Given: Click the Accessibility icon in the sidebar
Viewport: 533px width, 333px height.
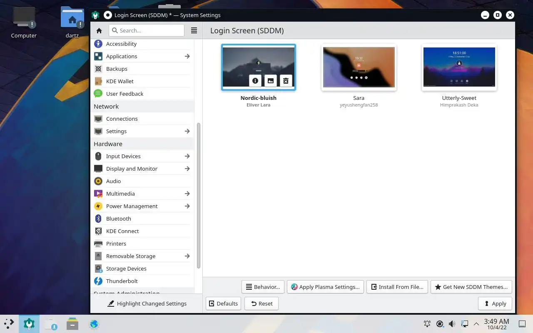Looking at the screenshot, I should point(98,44).
